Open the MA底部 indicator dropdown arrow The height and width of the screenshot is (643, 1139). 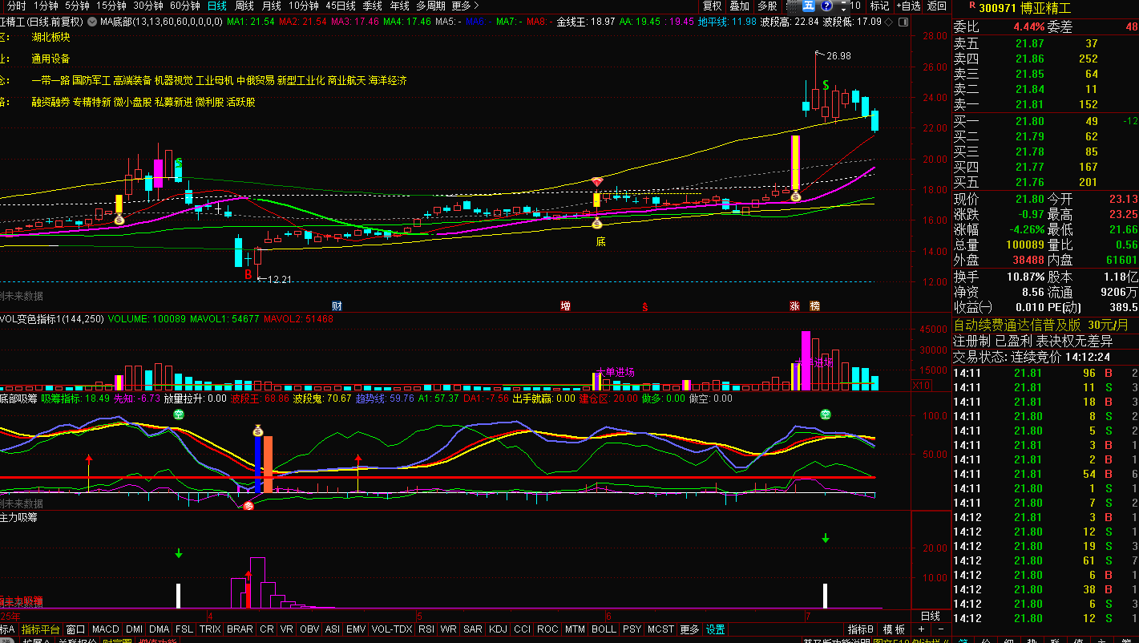92,22
